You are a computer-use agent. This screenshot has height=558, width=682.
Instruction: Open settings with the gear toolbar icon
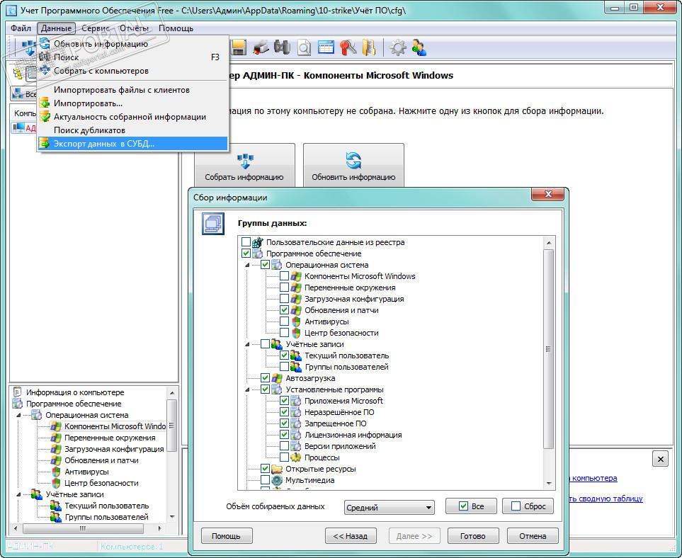click(397, 47)
